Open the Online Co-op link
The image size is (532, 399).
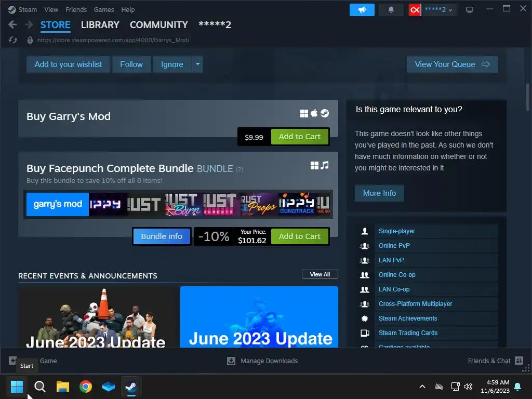tap(397, 275)
